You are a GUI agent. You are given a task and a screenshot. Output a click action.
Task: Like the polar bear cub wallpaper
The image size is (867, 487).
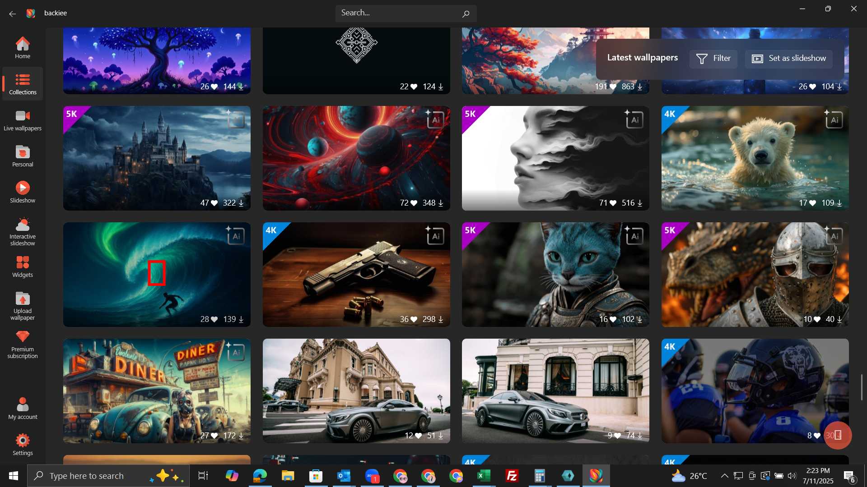click(812, 203)
